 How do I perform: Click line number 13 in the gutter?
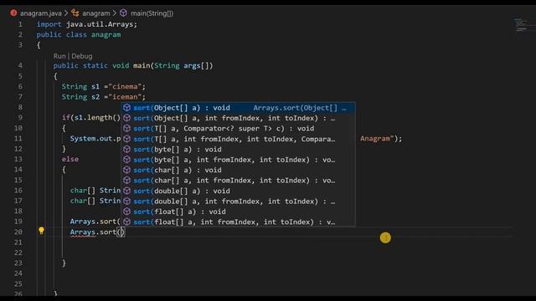coord(18,159)
